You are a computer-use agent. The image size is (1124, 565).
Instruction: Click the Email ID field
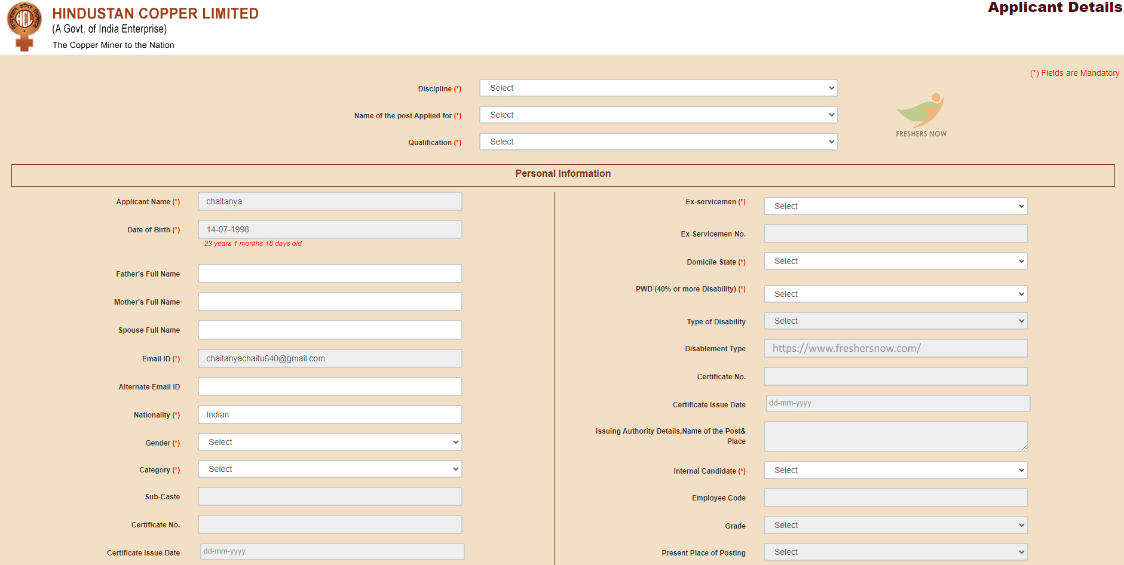pos(330,358)
